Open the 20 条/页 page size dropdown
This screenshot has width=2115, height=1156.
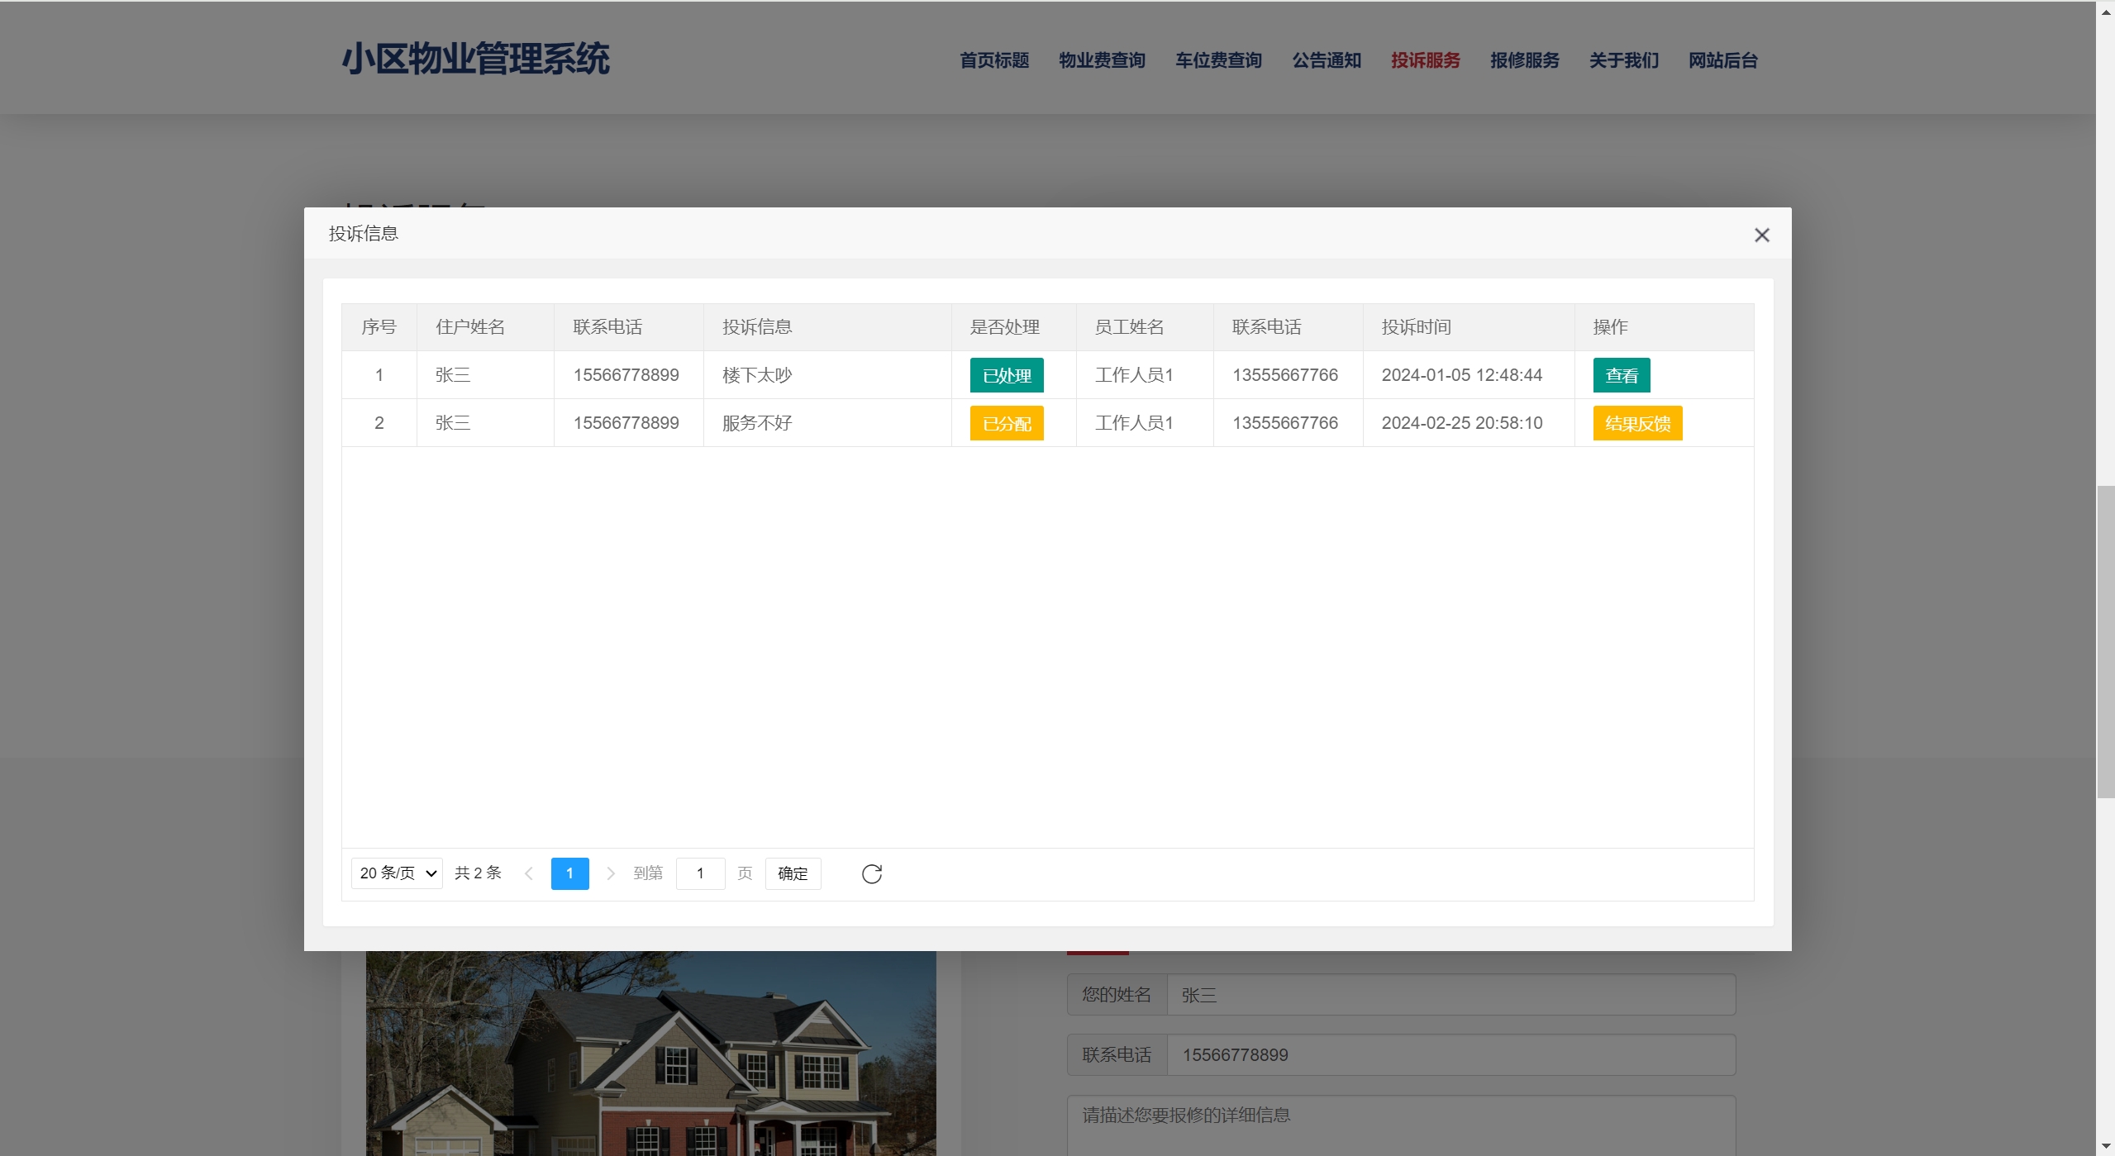(x=397, y=873)
